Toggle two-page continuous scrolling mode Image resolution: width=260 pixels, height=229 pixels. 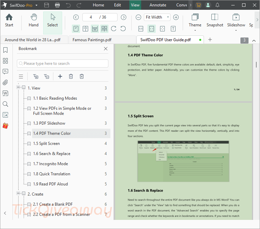(x=104, y=29)
